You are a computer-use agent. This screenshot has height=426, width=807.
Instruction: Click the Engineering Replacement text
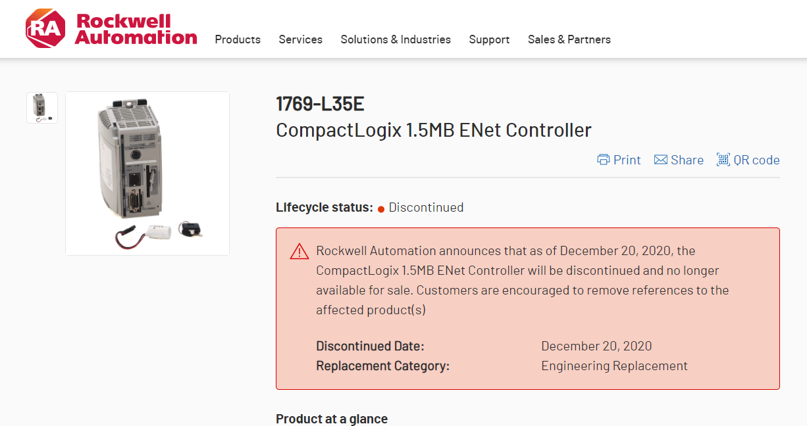[x=614, y=366]
